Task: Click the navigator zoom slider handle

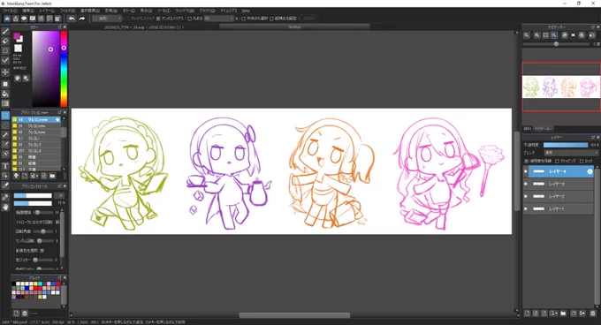Action: [556, 44]
